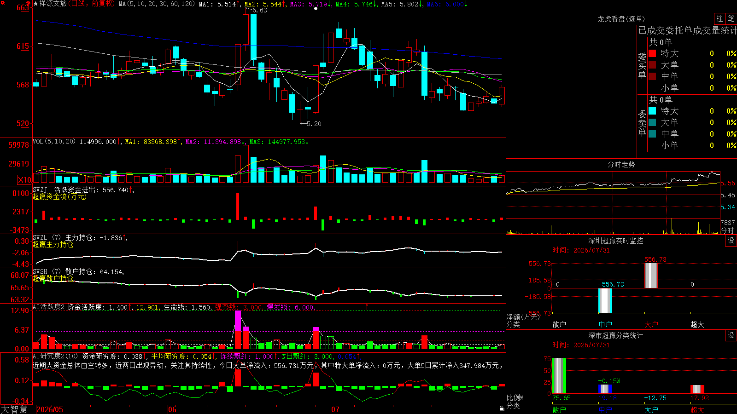
Task: Click the 中户 -556.73 bar in 深圳超赢实时监控
Action: [605, 301]
